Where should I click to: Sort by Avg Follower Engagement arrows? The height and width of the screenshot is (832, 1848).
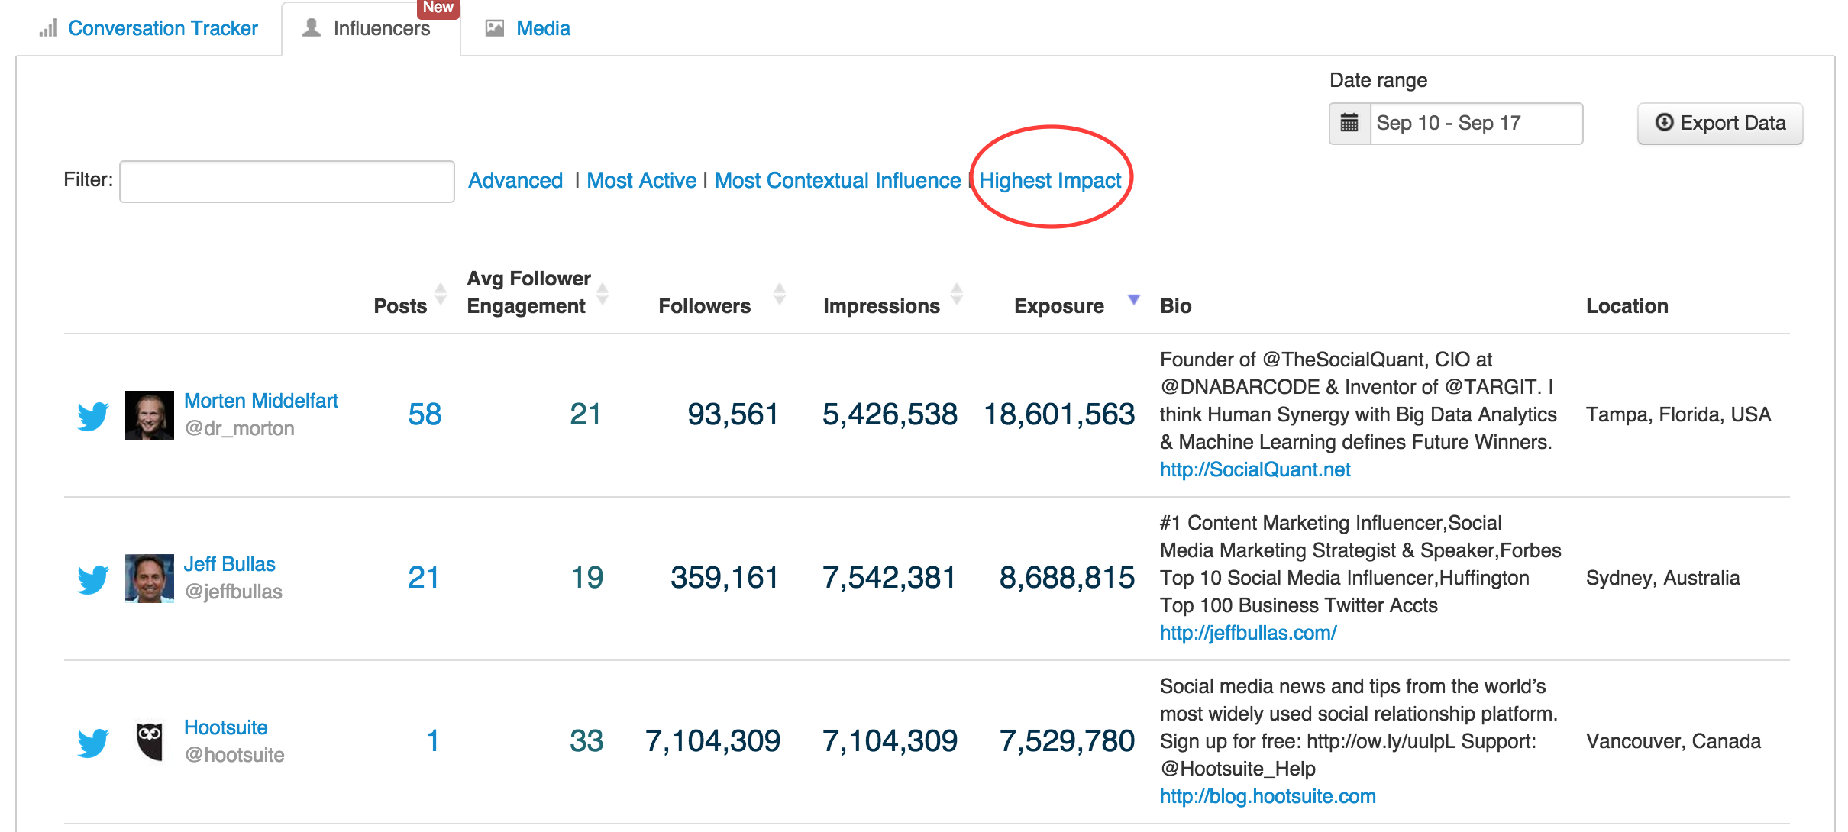(x=603, y=294)
